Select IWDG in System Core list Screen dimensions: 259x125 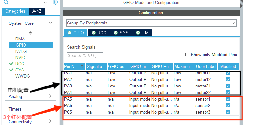click(x=21, y=52)
